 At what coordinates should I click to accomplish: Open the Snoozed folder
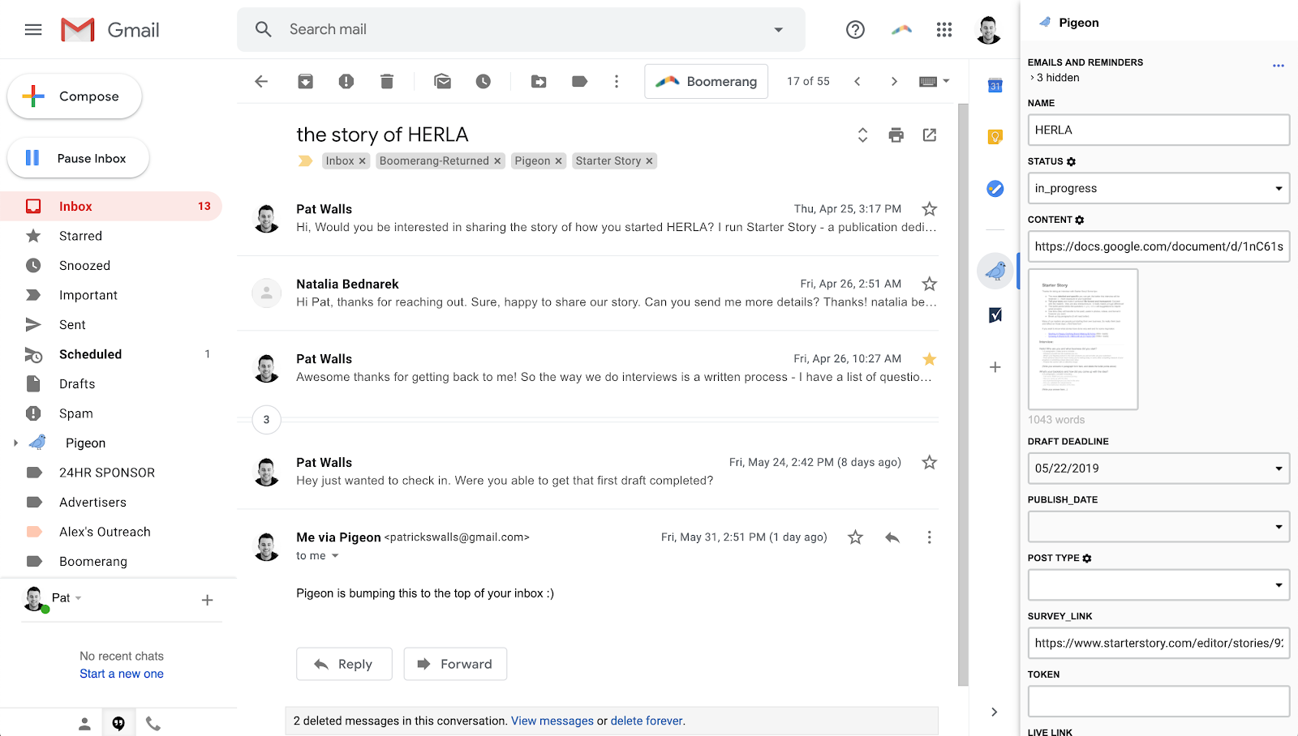click(111, 265)
